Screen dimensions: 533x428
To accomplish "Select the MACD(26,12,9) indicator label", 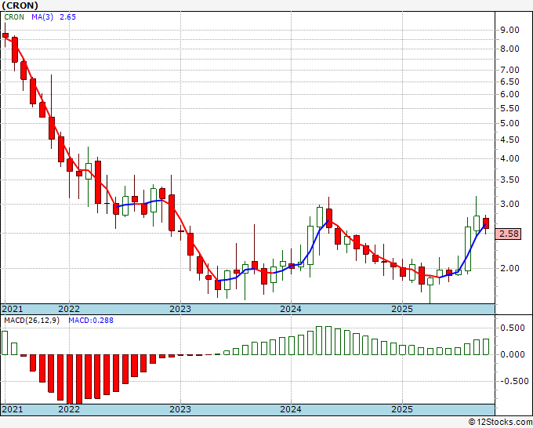I will pos(31,321).
